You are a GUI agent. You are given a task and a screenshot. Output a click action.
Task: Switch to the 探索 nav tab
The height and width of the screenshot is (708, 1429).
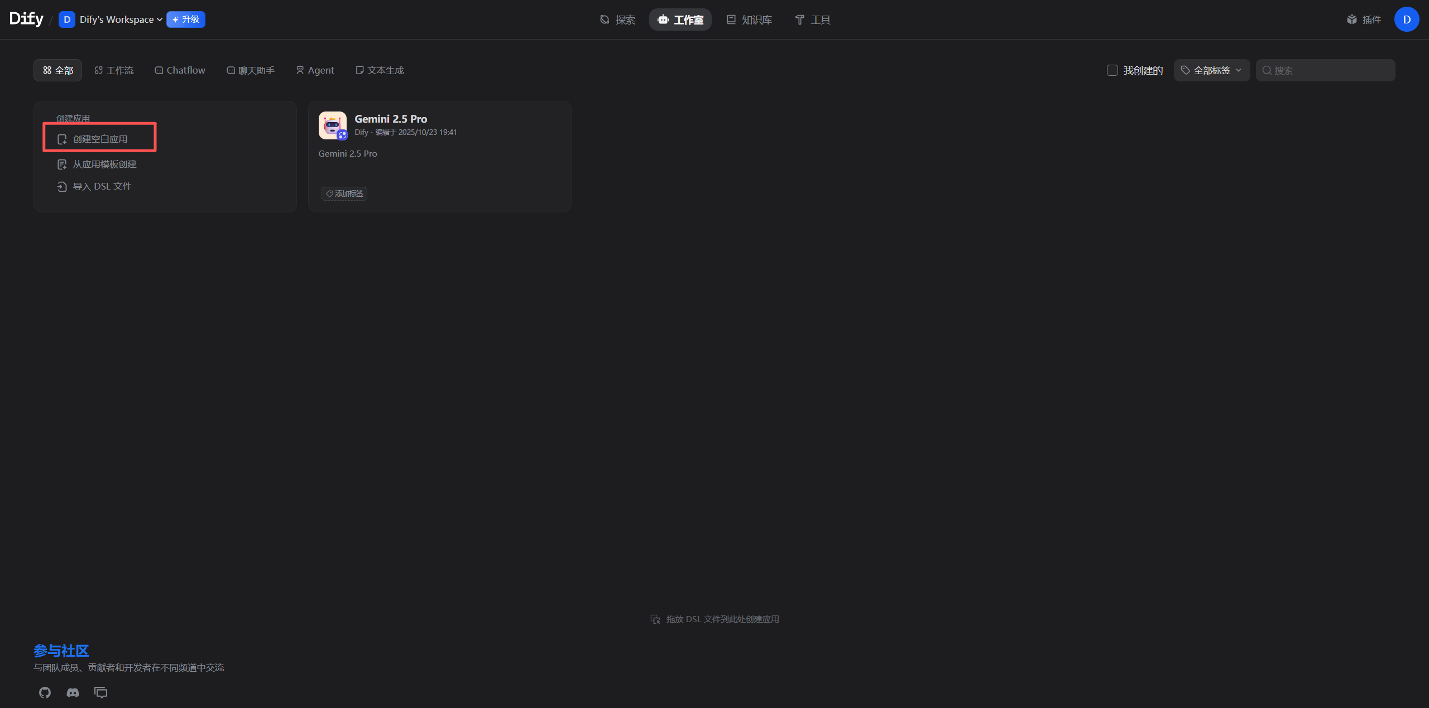[x=617, y=20]
